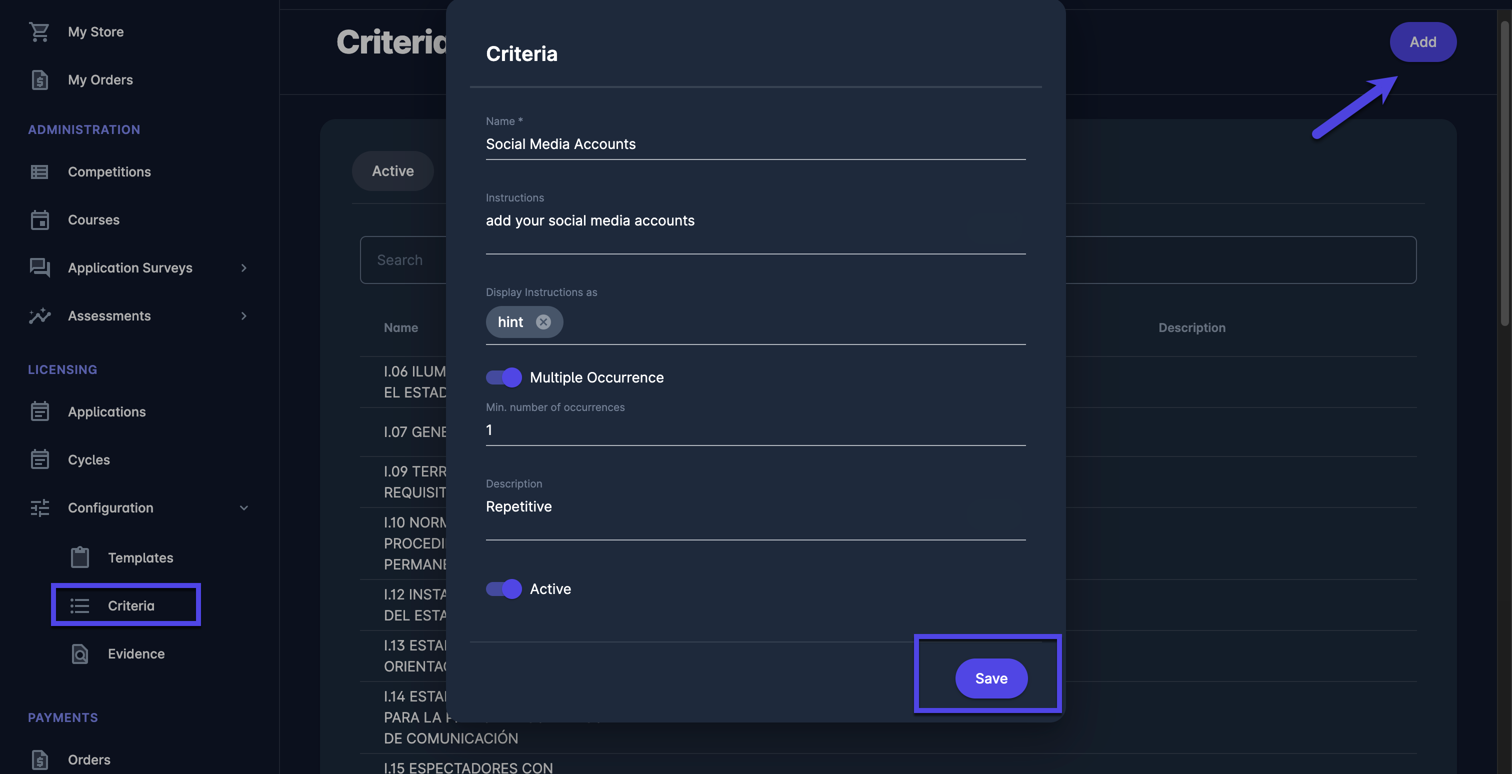Open the Evidence search-document icon
The image size is (1512, 774).
(80, 653)
